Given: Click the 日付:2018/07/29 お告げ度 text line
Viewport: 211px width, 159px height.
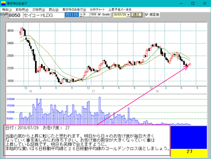Looking at the screenshot, I should tap(38, 128).
